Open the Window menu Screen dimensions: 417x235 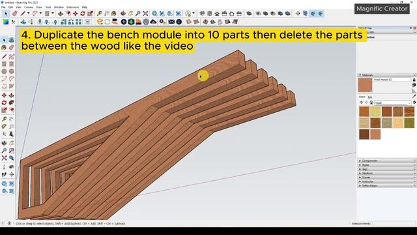[59, 7]
